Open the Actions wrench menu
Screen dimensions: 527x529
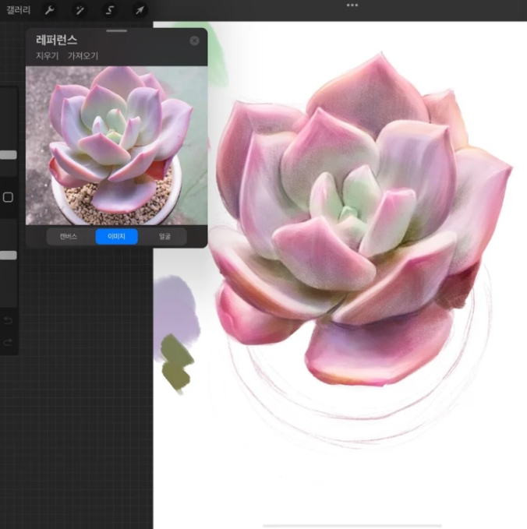coord(50,10)
